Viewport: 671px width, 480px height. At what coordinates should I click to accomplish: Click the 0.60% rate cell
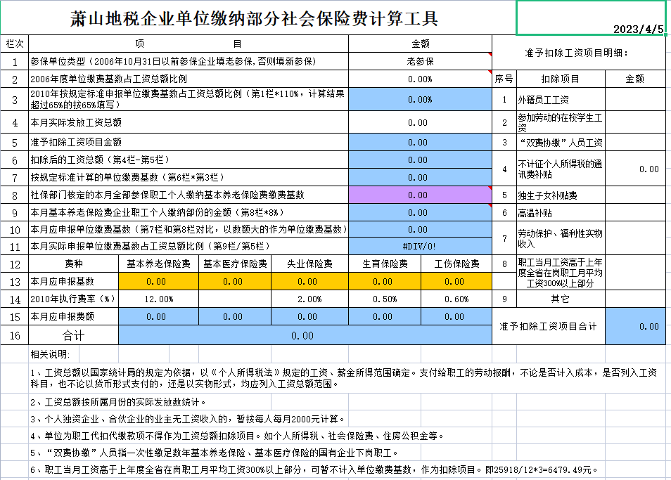(456, 299)
